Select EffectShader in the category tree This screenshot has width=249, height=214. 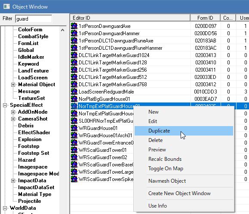[34, 133]
